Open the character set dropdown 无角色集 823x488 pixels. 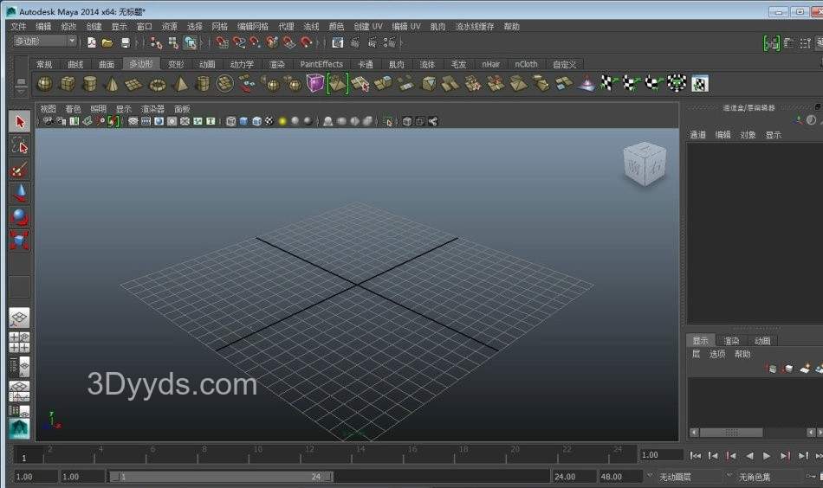point(765,477)
